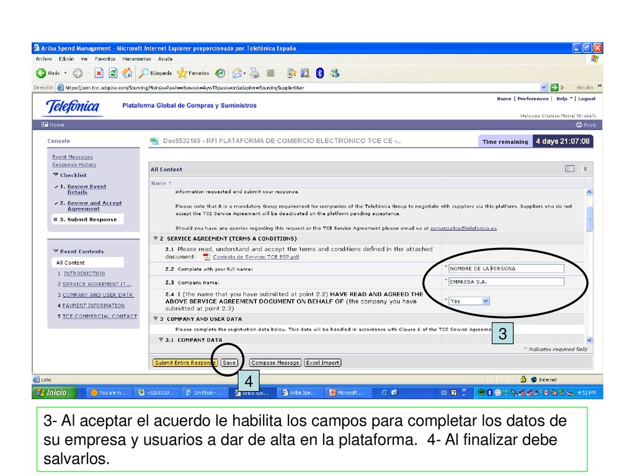The image size is (635, 476).
Task: Open the Búsqueda search tool
Action: tap(155, 73)
